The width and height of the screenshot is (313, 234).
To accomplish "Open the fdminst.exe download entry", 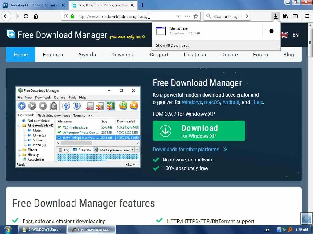I will click(x=208, y=31).
